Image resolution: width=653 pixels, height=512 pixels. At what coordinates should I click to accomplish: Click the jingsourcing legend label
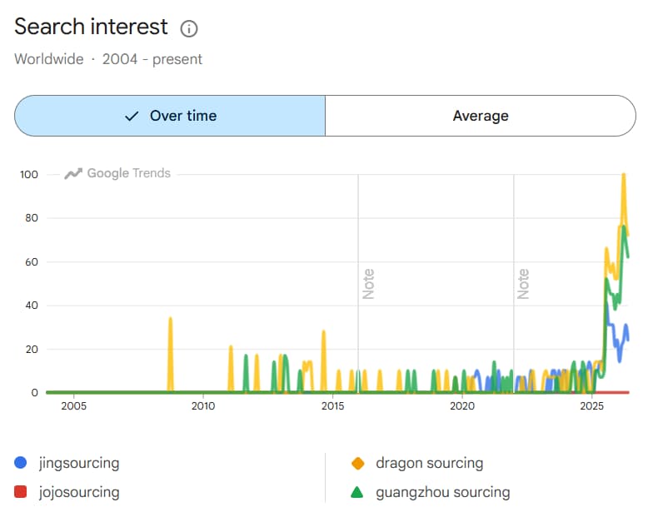point(79,463)
